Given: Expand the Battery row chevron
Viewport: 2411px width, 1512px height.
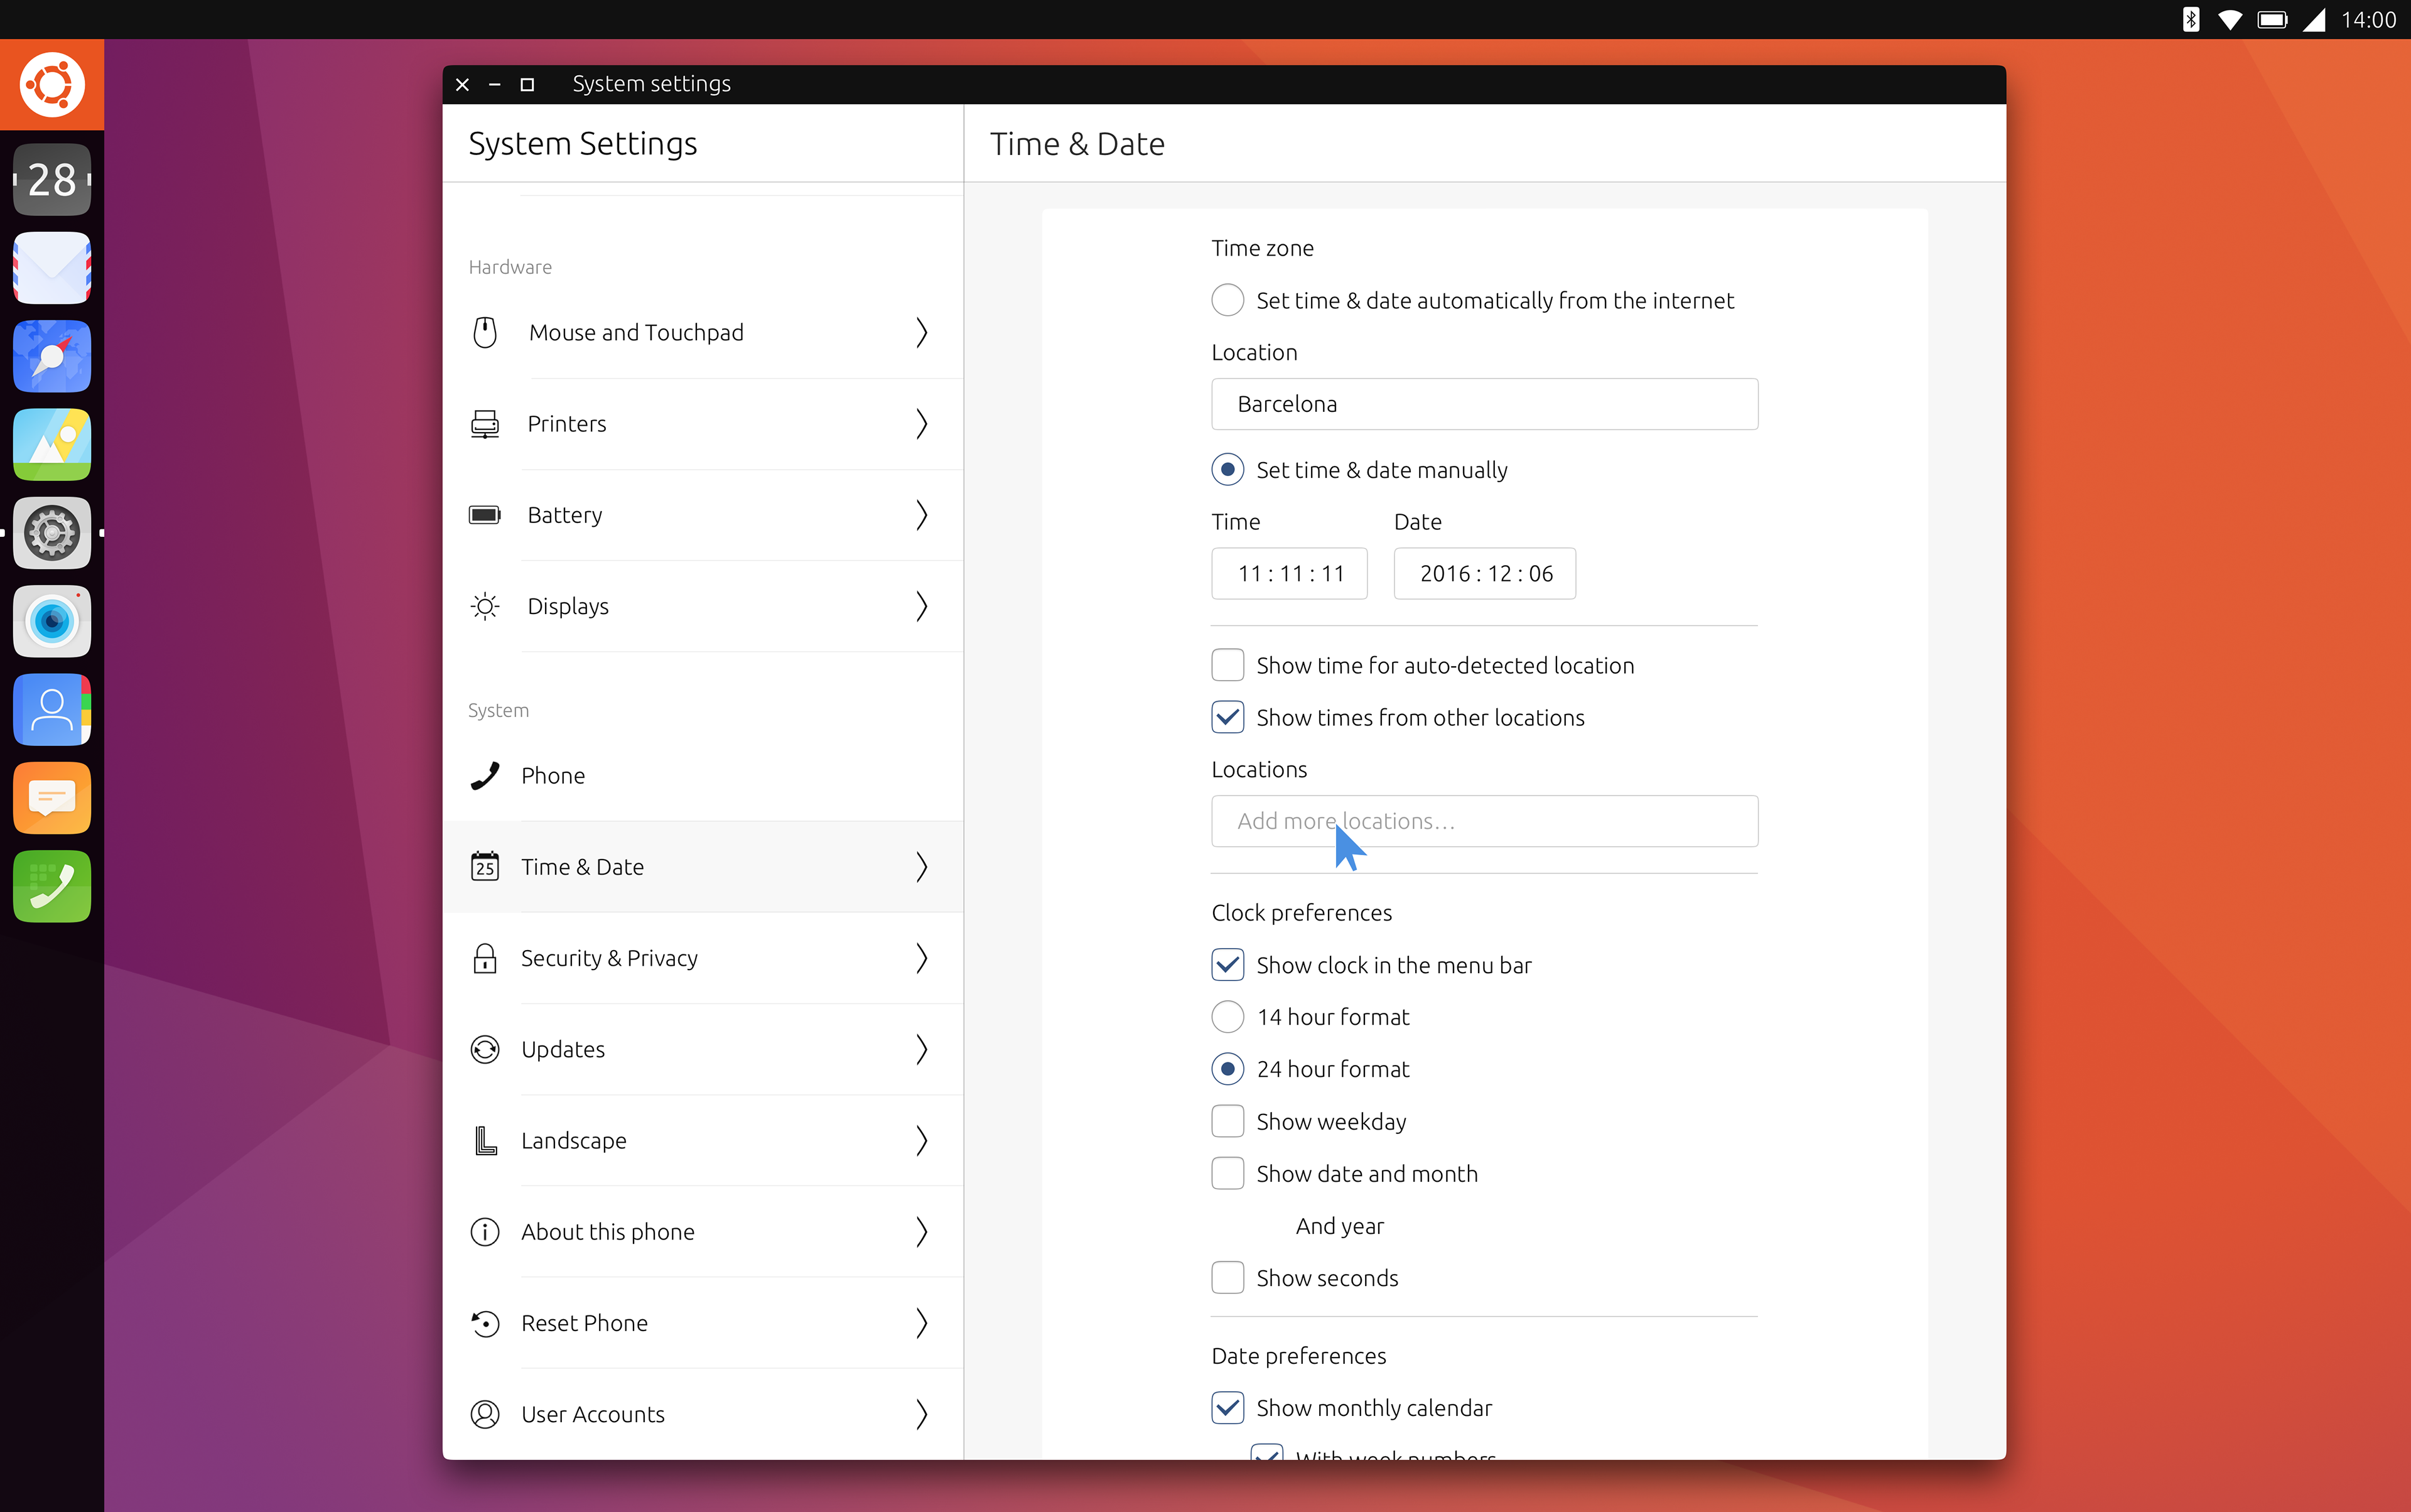Looking at the screenshot, I should [x=922, y=515].
